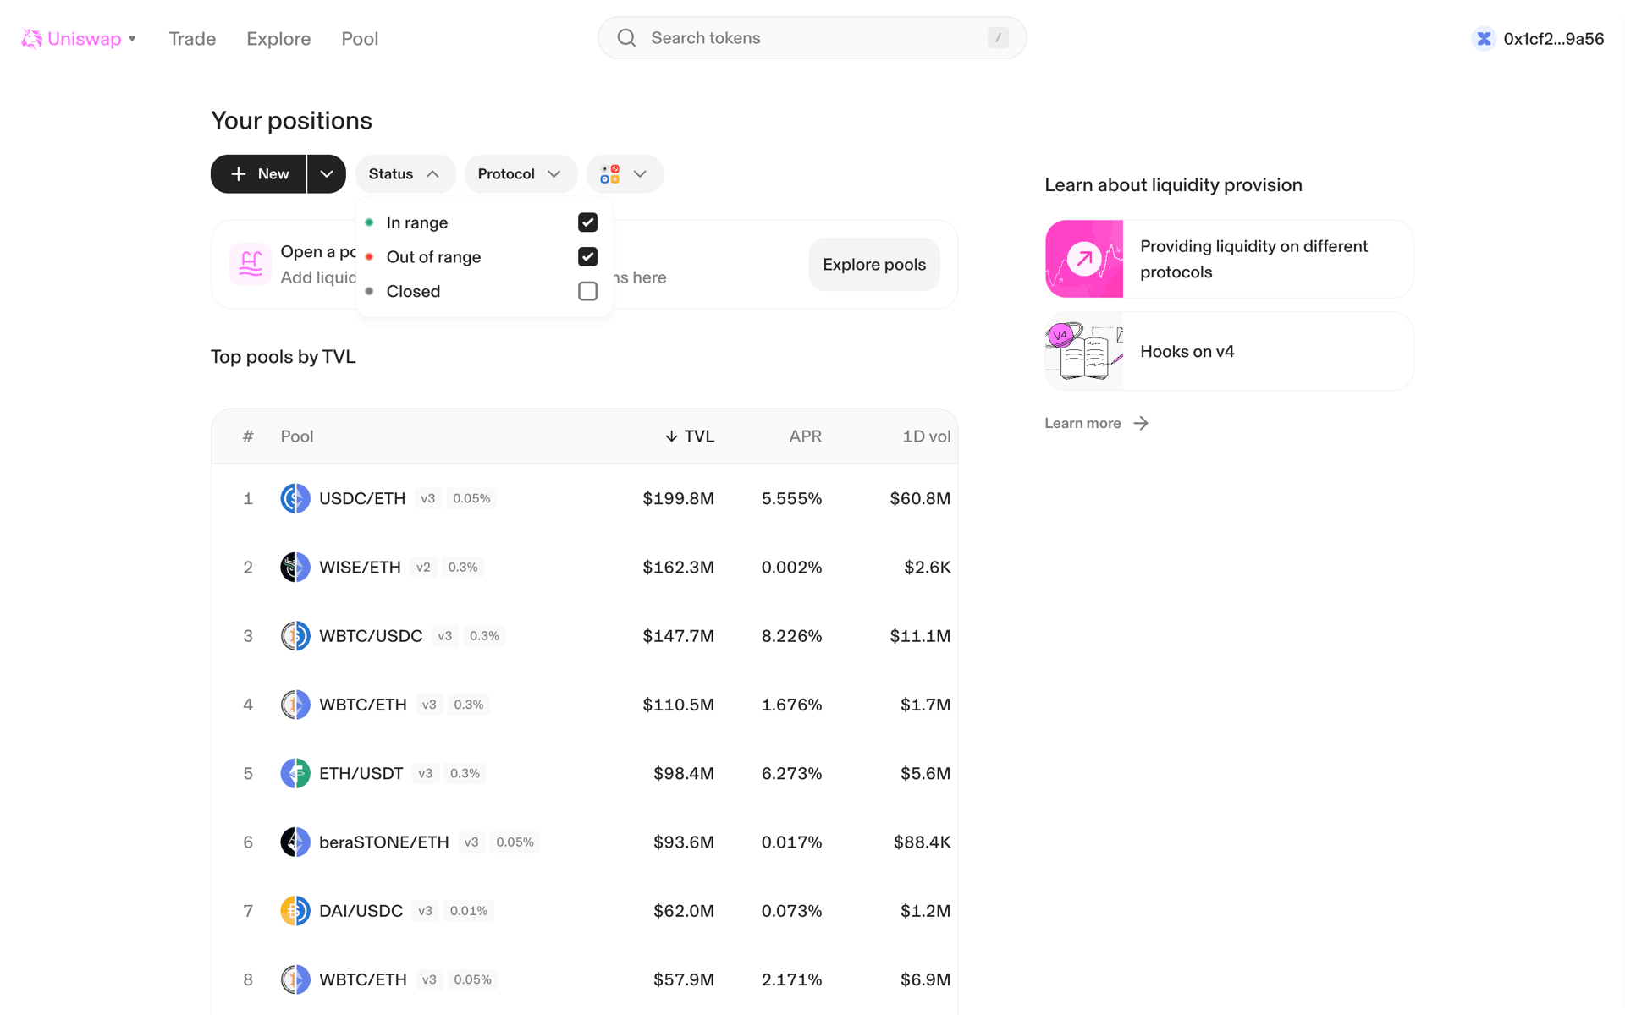
Task: Click the multi-colored networks icon
Action: pyautogui.click(x=609, y=174)
